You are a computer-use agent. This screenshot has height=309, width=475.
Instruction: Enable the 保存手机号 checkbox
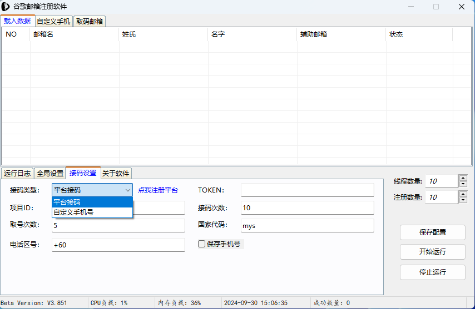coord(202,244)
